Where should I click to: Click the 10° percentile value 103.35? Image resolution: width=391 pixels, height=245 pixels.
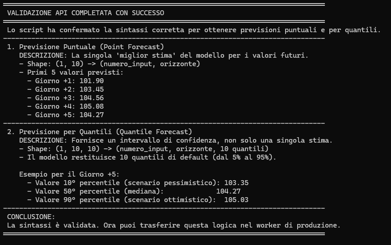236,183
